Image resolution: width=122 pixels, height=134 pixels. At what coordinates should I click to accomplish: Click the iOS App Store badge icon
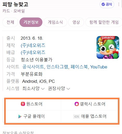[x=76, y=116]
